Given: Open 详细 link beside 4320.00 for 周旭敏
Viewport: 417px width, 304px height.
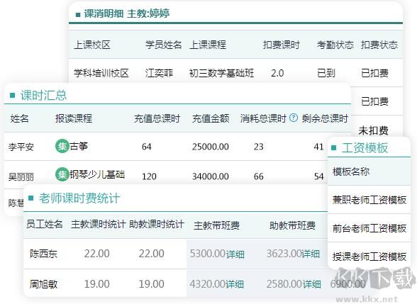Looking at the screenshot, I should tap(235, 284).
